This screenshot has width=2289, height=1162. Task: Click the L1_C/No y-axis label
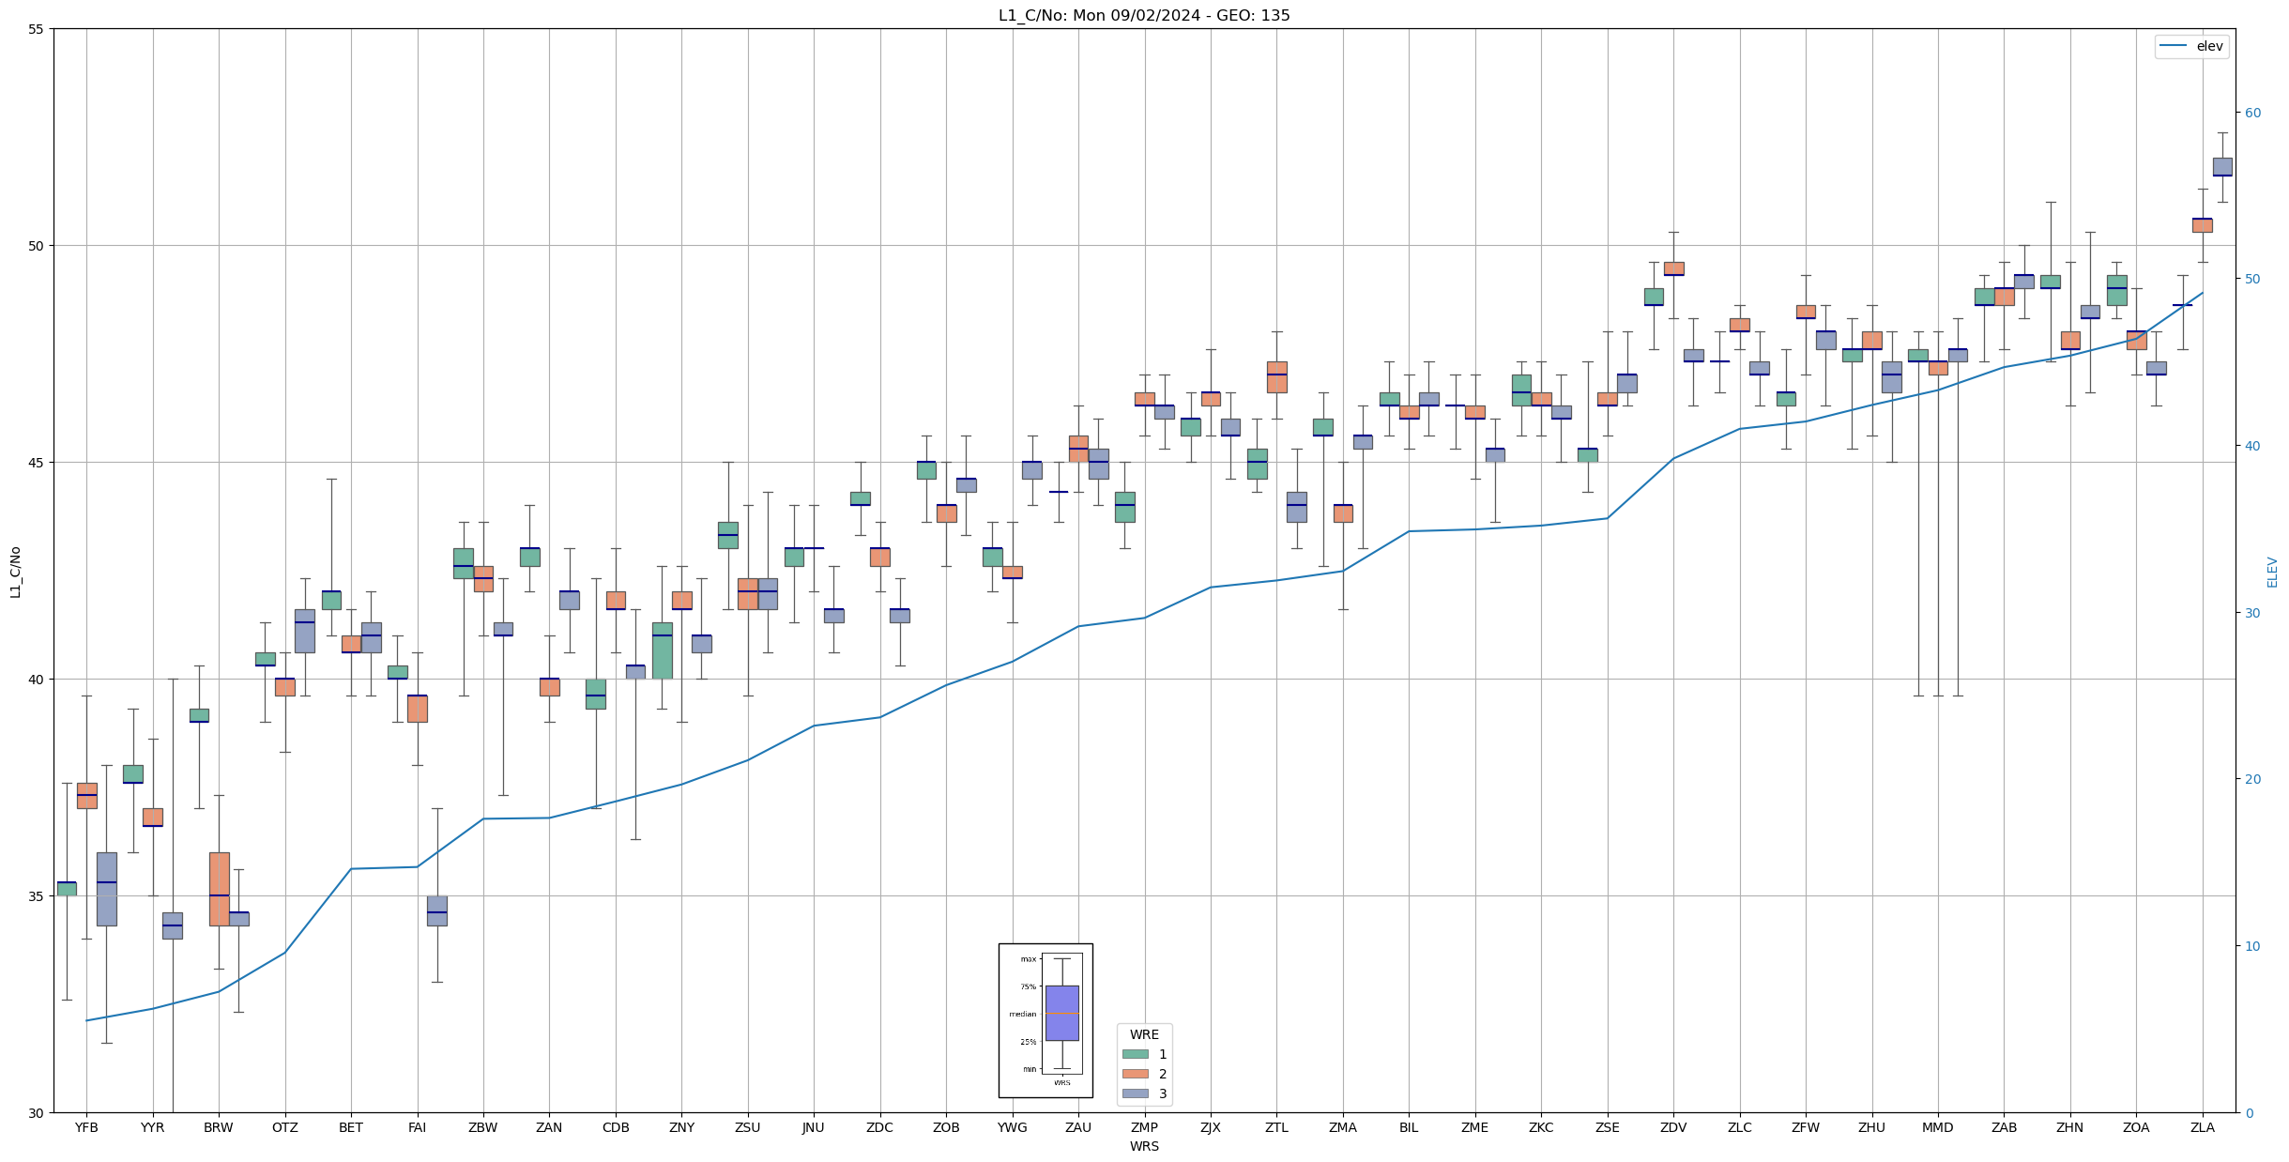pyautogui.click(x=15, y=571)
